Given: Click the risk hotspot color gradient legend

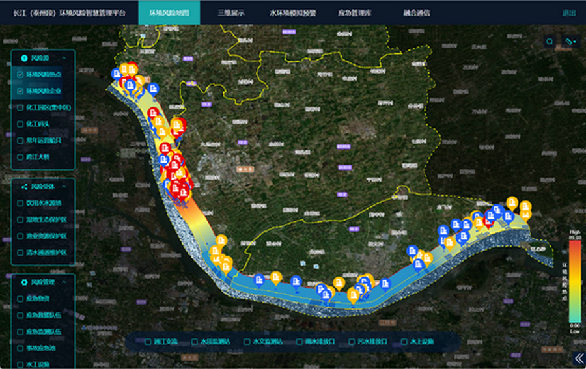Looking at the screenshot, I should point(575,279).
